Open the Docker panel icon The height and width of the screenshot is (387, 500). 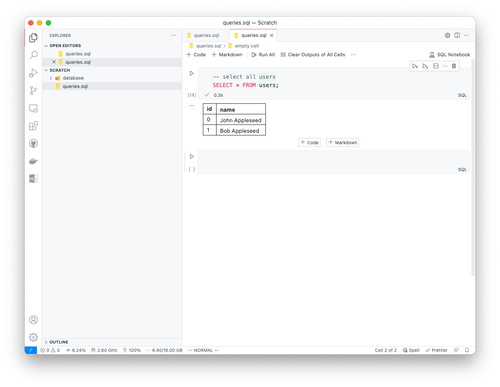click(33, 161)
